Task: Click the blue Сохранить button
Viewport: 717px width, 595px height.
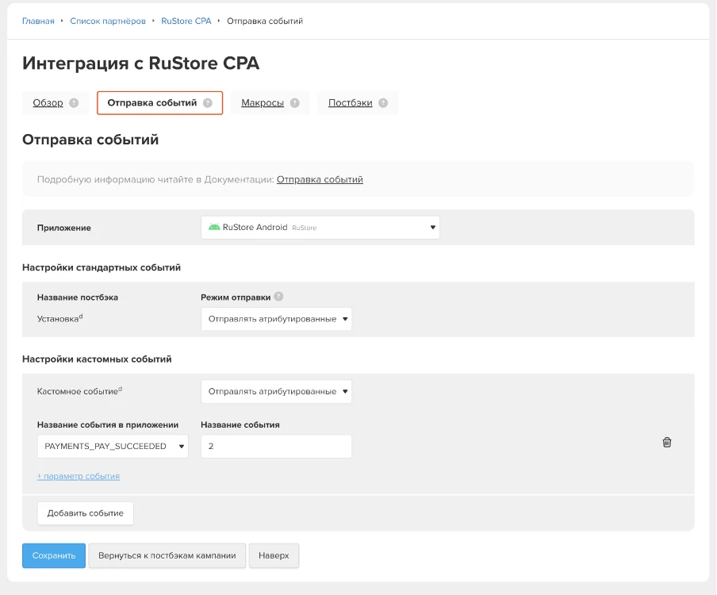Action: point(54,555)
